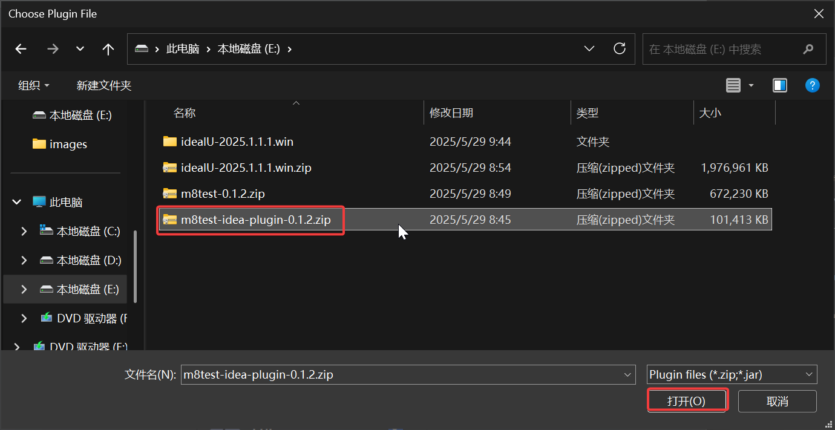Click the Up one level arrow

108,50
